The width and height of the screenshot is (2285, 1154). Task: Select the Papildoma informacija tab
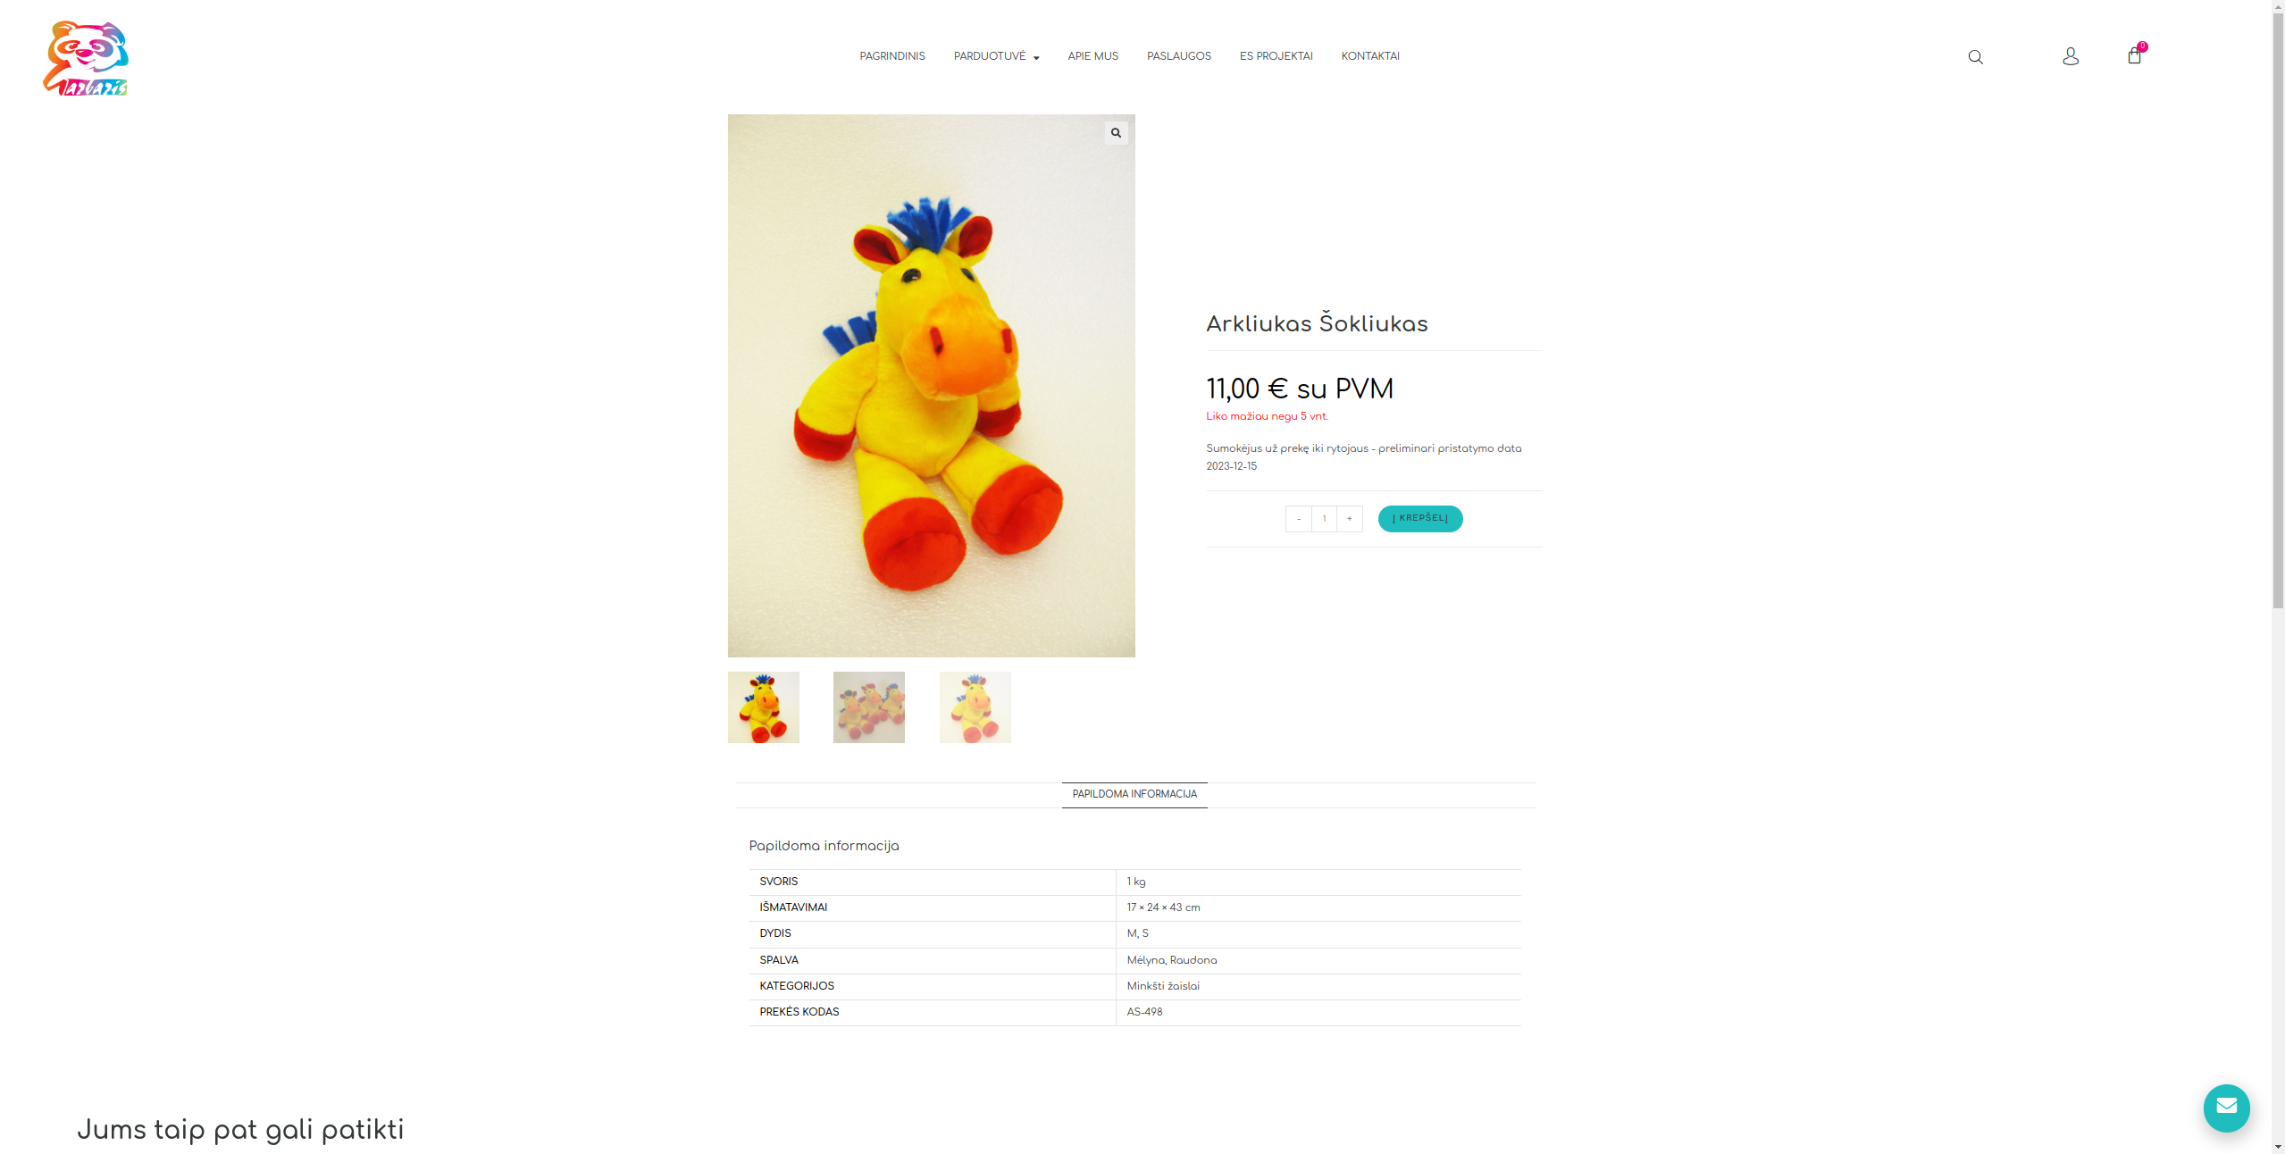tap(1134, 795)
